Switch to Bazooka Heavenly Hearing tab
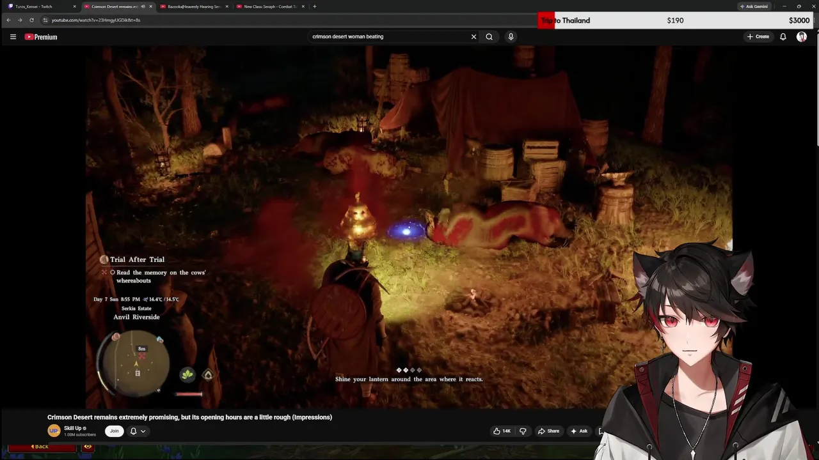 click(x=194, y=6)
